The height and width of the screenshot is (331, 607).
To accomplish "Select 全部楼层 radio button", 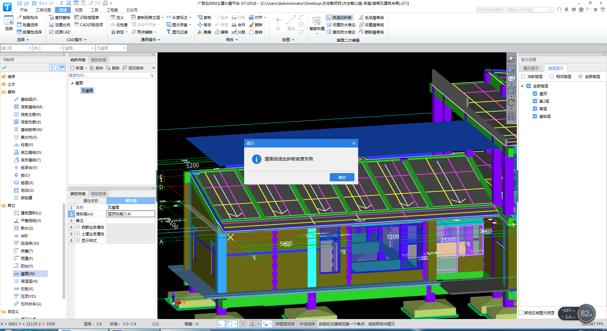I will (580, 76).
